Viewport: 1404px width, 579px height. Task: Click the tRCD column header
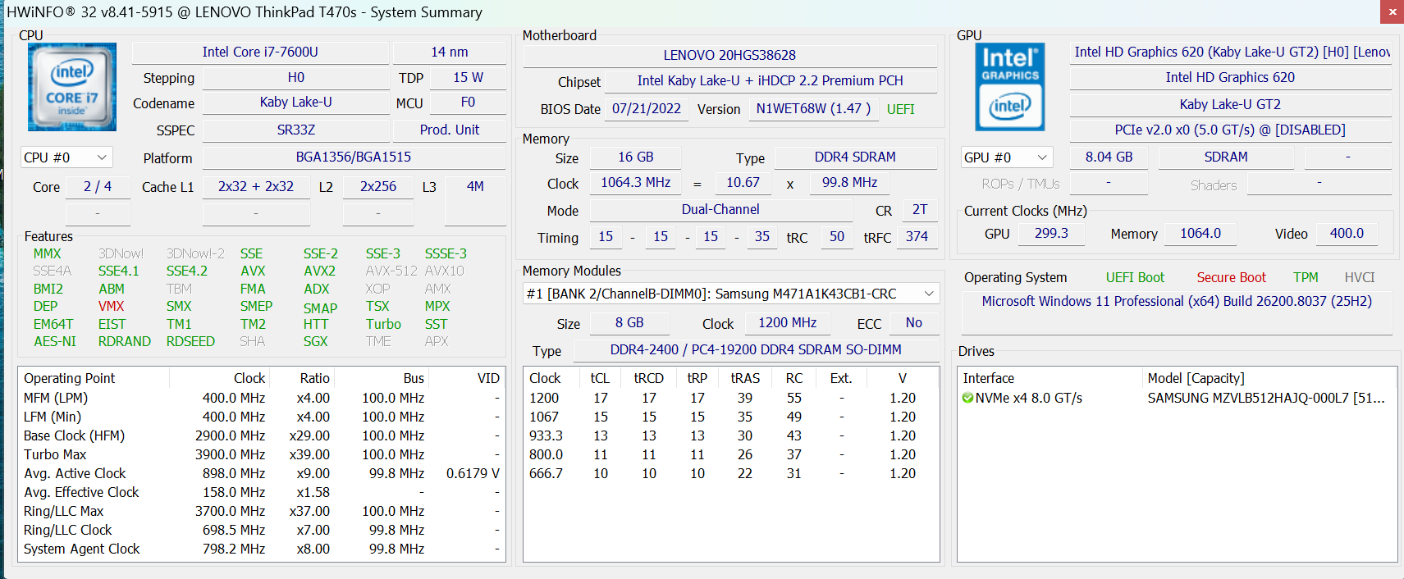[x=648, y=379]
